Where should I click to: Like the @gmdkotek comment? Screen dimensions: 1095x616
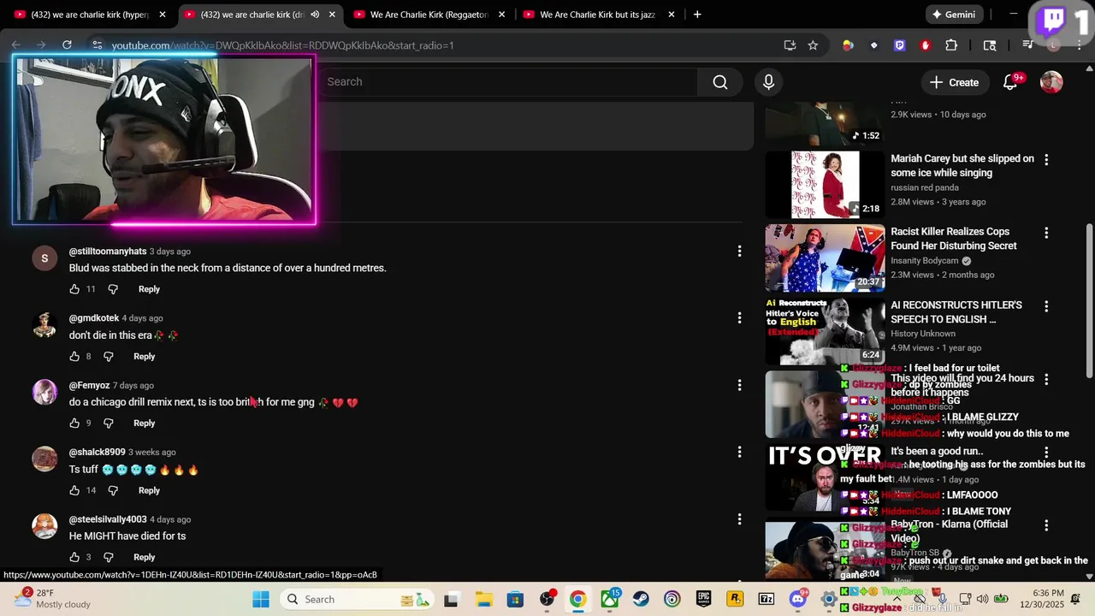click(x=74, y=356)
